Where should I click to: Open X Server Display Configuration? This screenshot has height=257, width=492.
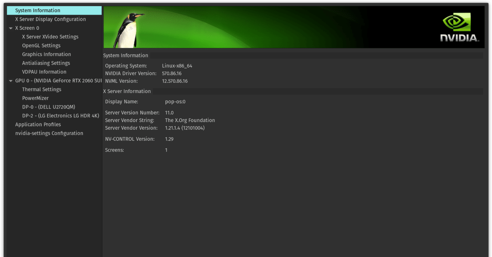(x=50, y=19)
